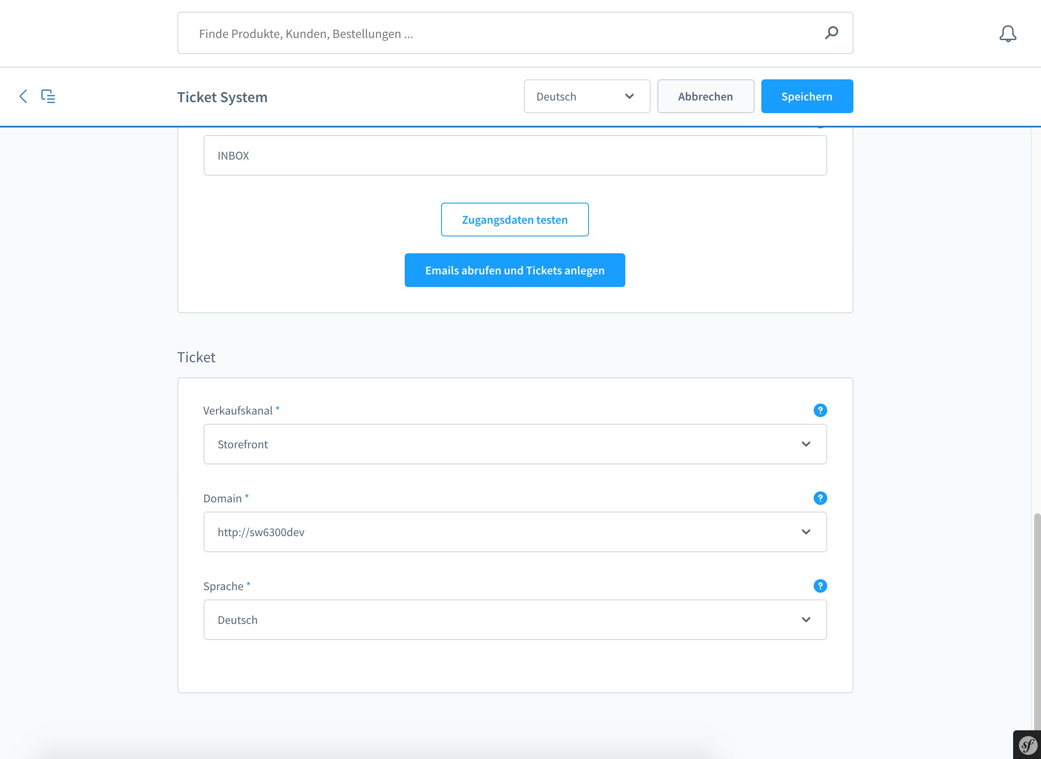Open the Symfony debug toolbar icon
Screen dimensions: 1041x759
click(x=1027, y=745)
